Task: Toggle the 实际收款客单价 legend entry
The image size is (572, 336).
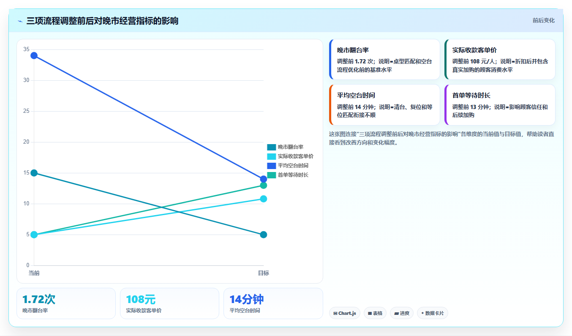Action: [x=290, y=156]
